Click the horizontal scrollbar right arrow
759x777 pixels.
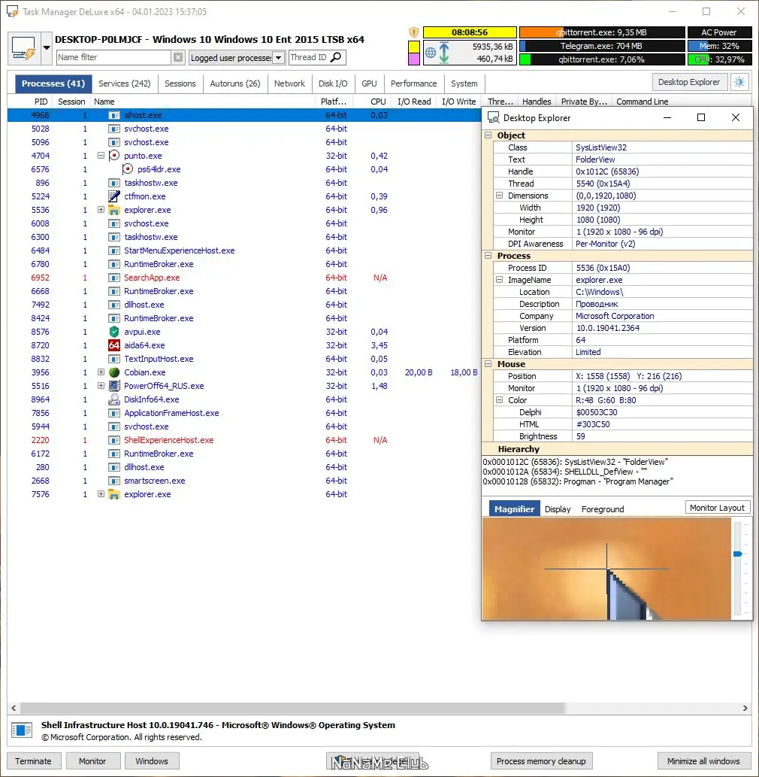(745, 708)
